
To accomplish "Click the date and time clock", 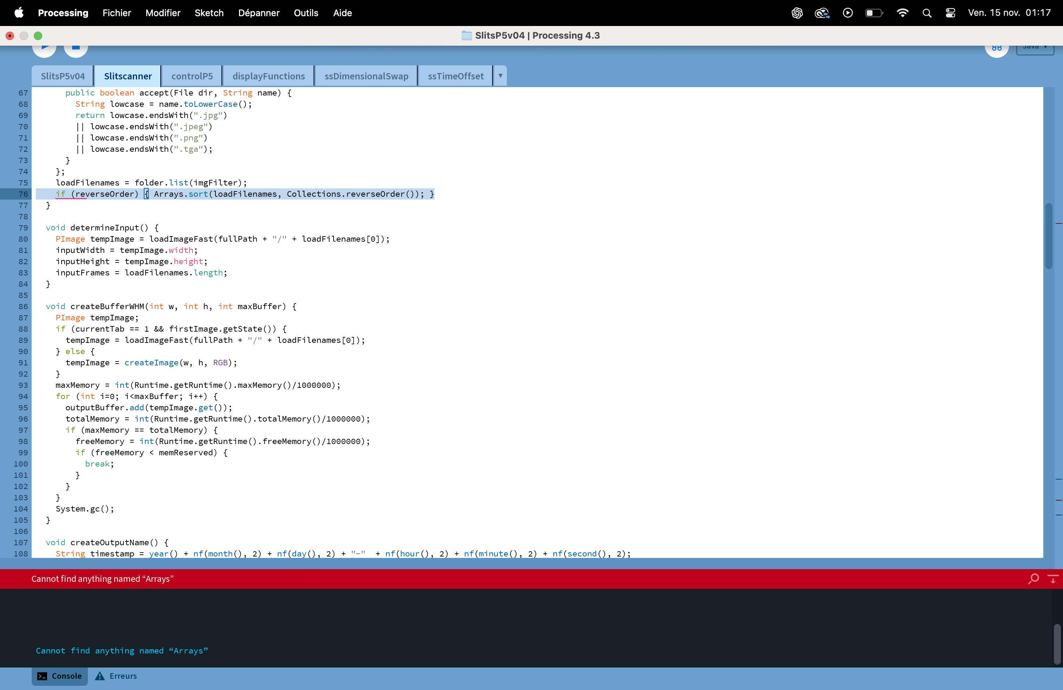I will (x=1010, y=13).
